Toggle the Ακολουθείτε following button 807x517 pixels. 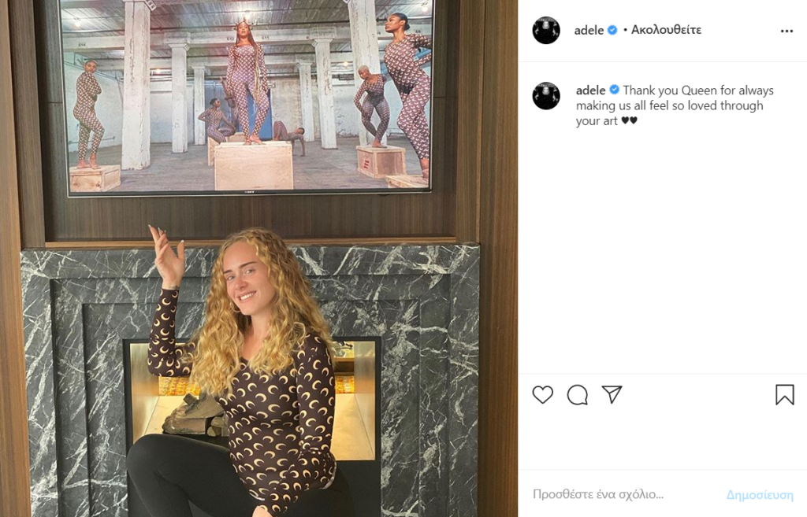pos(666,30)
